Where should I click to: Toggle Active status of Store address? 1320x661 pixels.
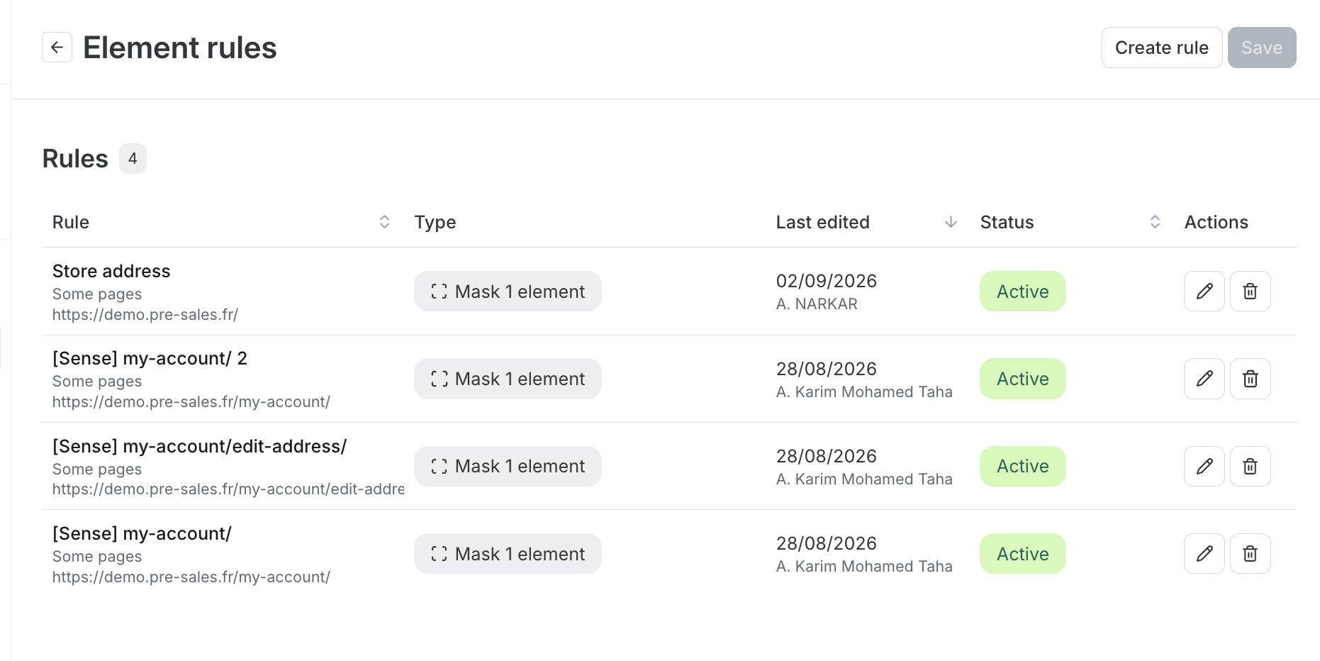pyautogui.click(x=1022, y=291)
